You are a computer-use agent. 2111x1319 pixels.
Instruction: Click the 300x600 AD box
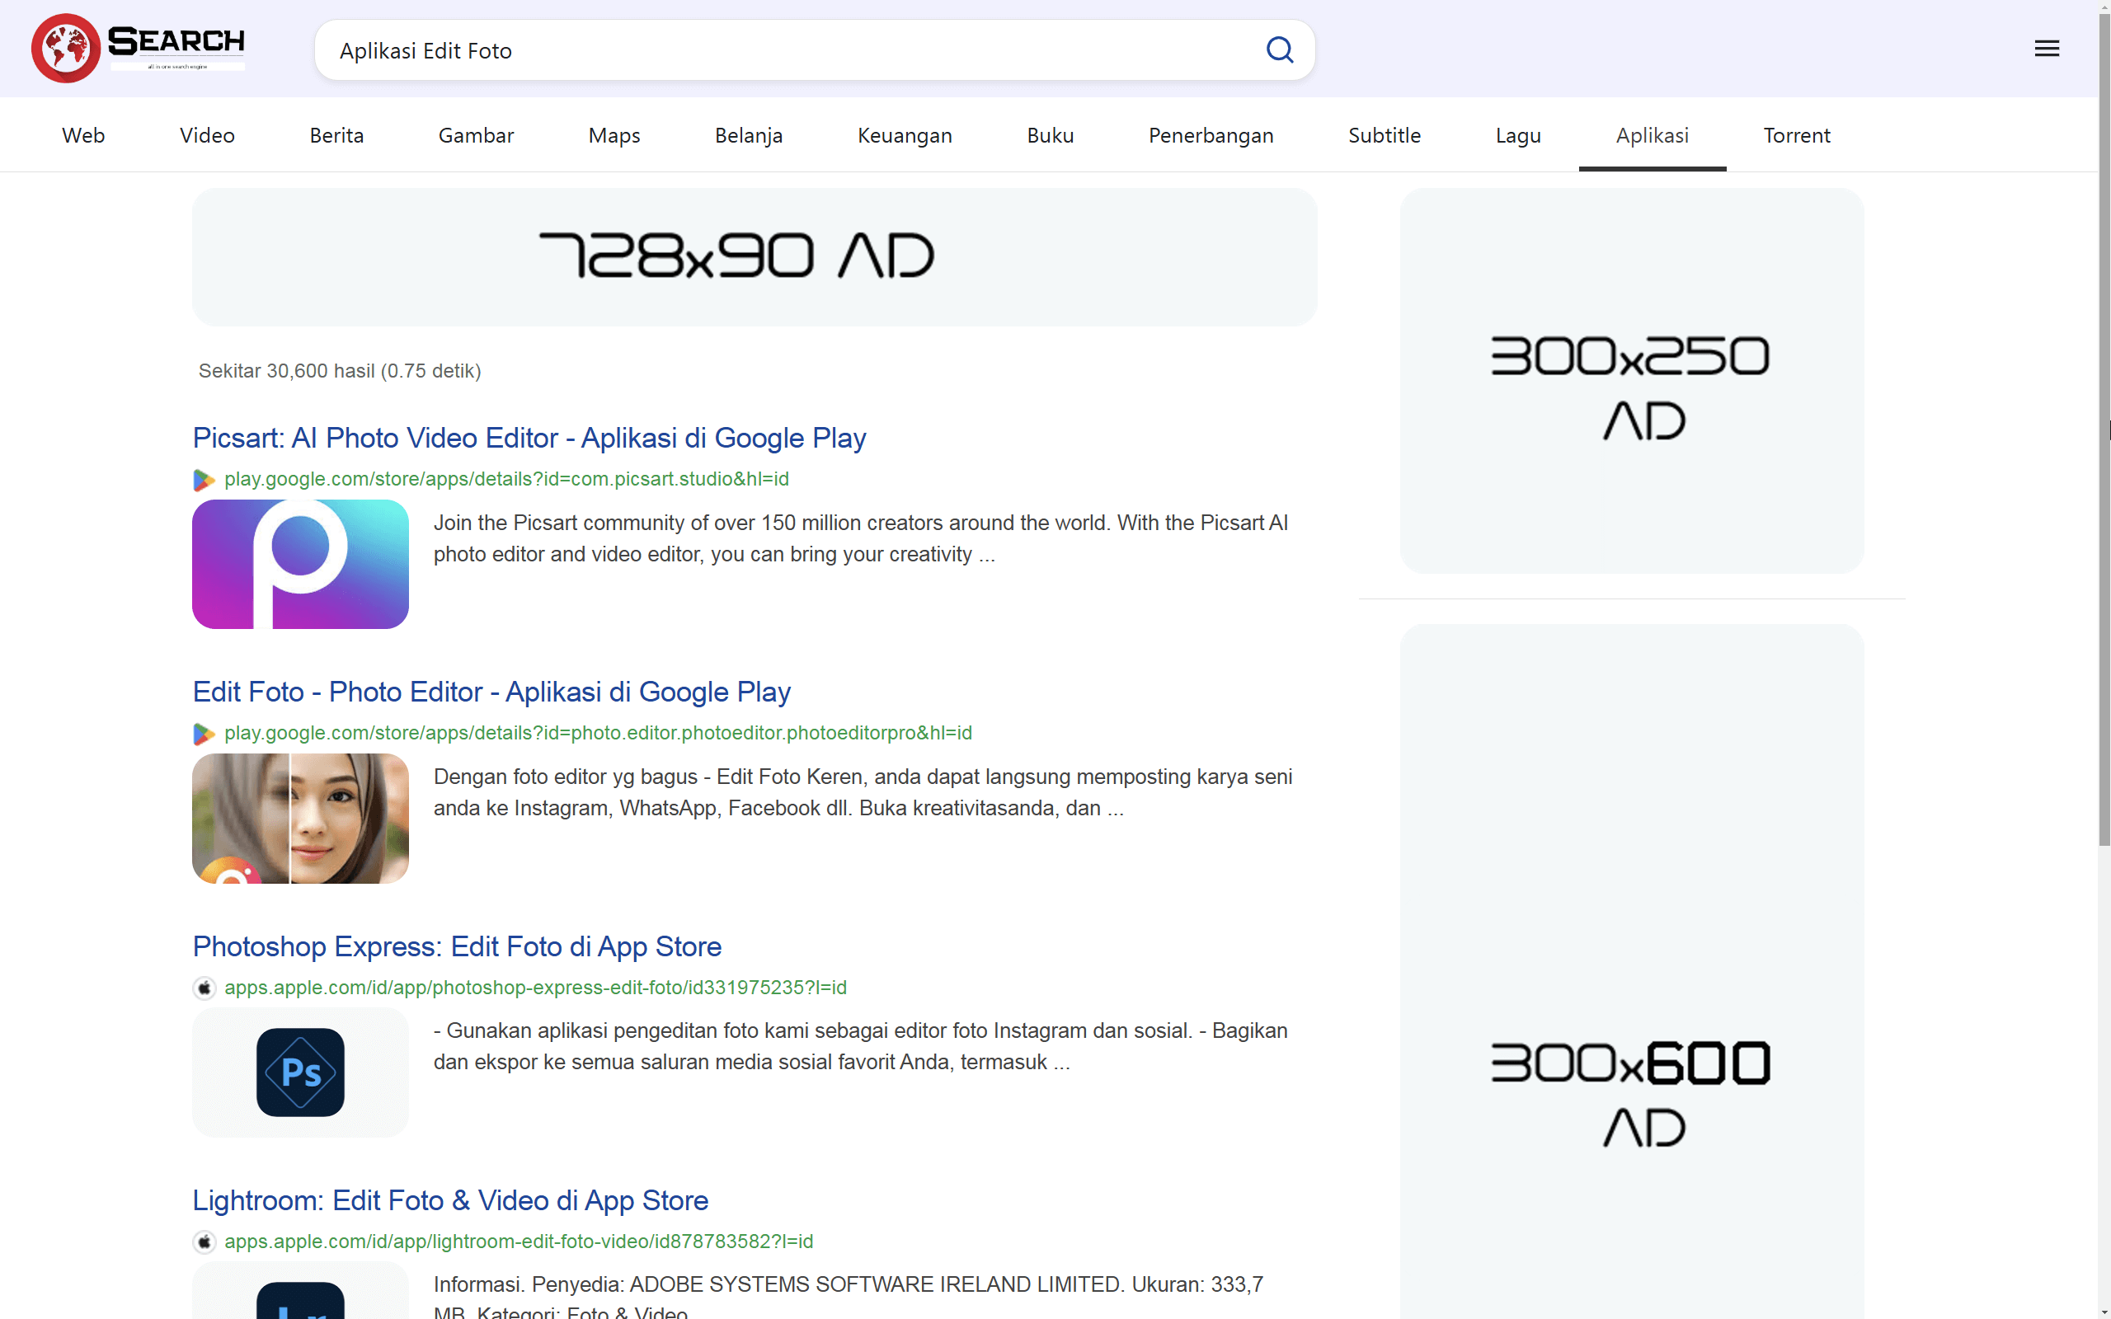coord(1631,971)
